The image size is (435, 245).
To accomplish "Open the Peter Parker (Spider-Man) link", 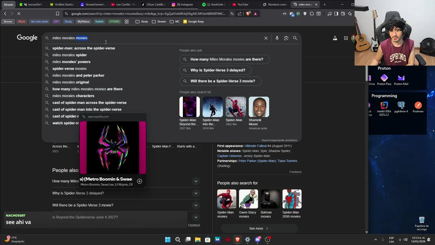I will 257,161.
